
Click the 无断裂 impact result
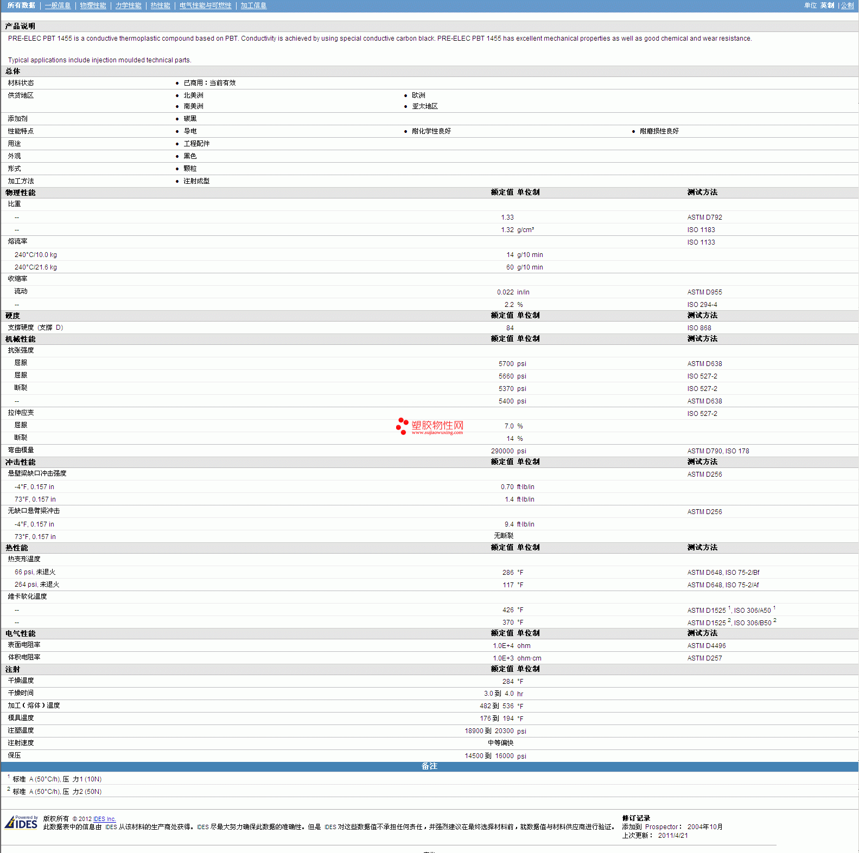tap(504, 536)
